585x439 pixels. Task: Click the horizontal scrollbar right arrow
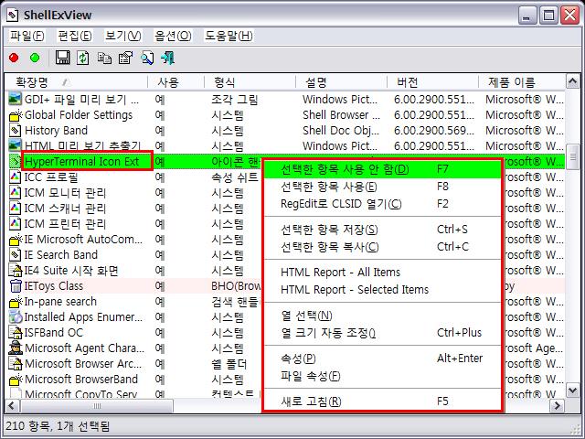point(558,406)
